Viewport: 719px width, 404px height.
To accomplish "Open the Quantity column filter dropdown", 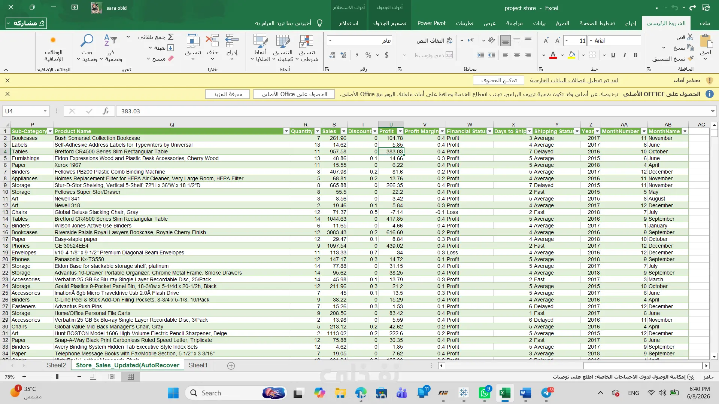I will (x=318, y=131).
